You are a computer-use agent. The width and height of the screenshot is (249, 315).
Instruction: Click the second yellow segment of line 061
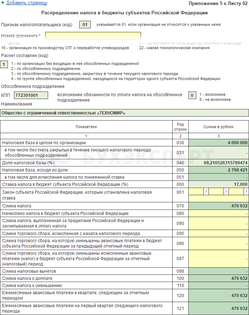click(x=216, y=192)
